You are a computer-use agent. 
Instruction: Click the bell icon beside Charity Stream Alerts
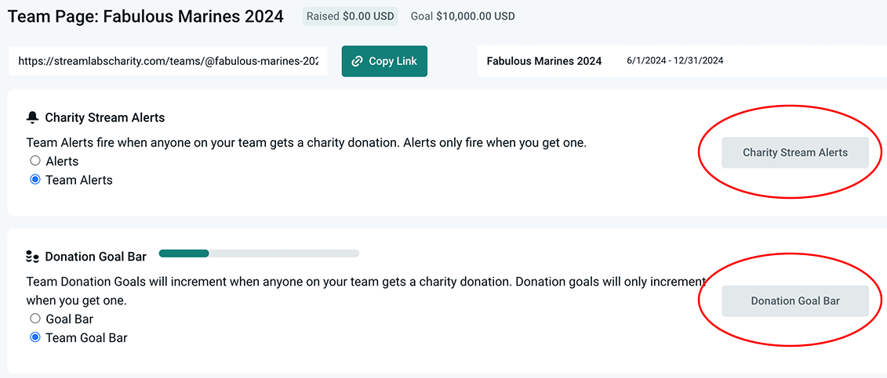[32, 117]
